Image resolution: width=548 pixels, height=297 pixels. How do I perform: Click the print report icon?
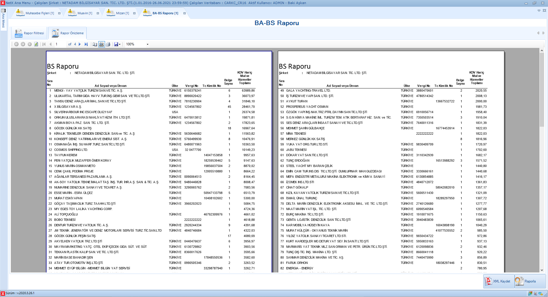(x=108, y=44)
